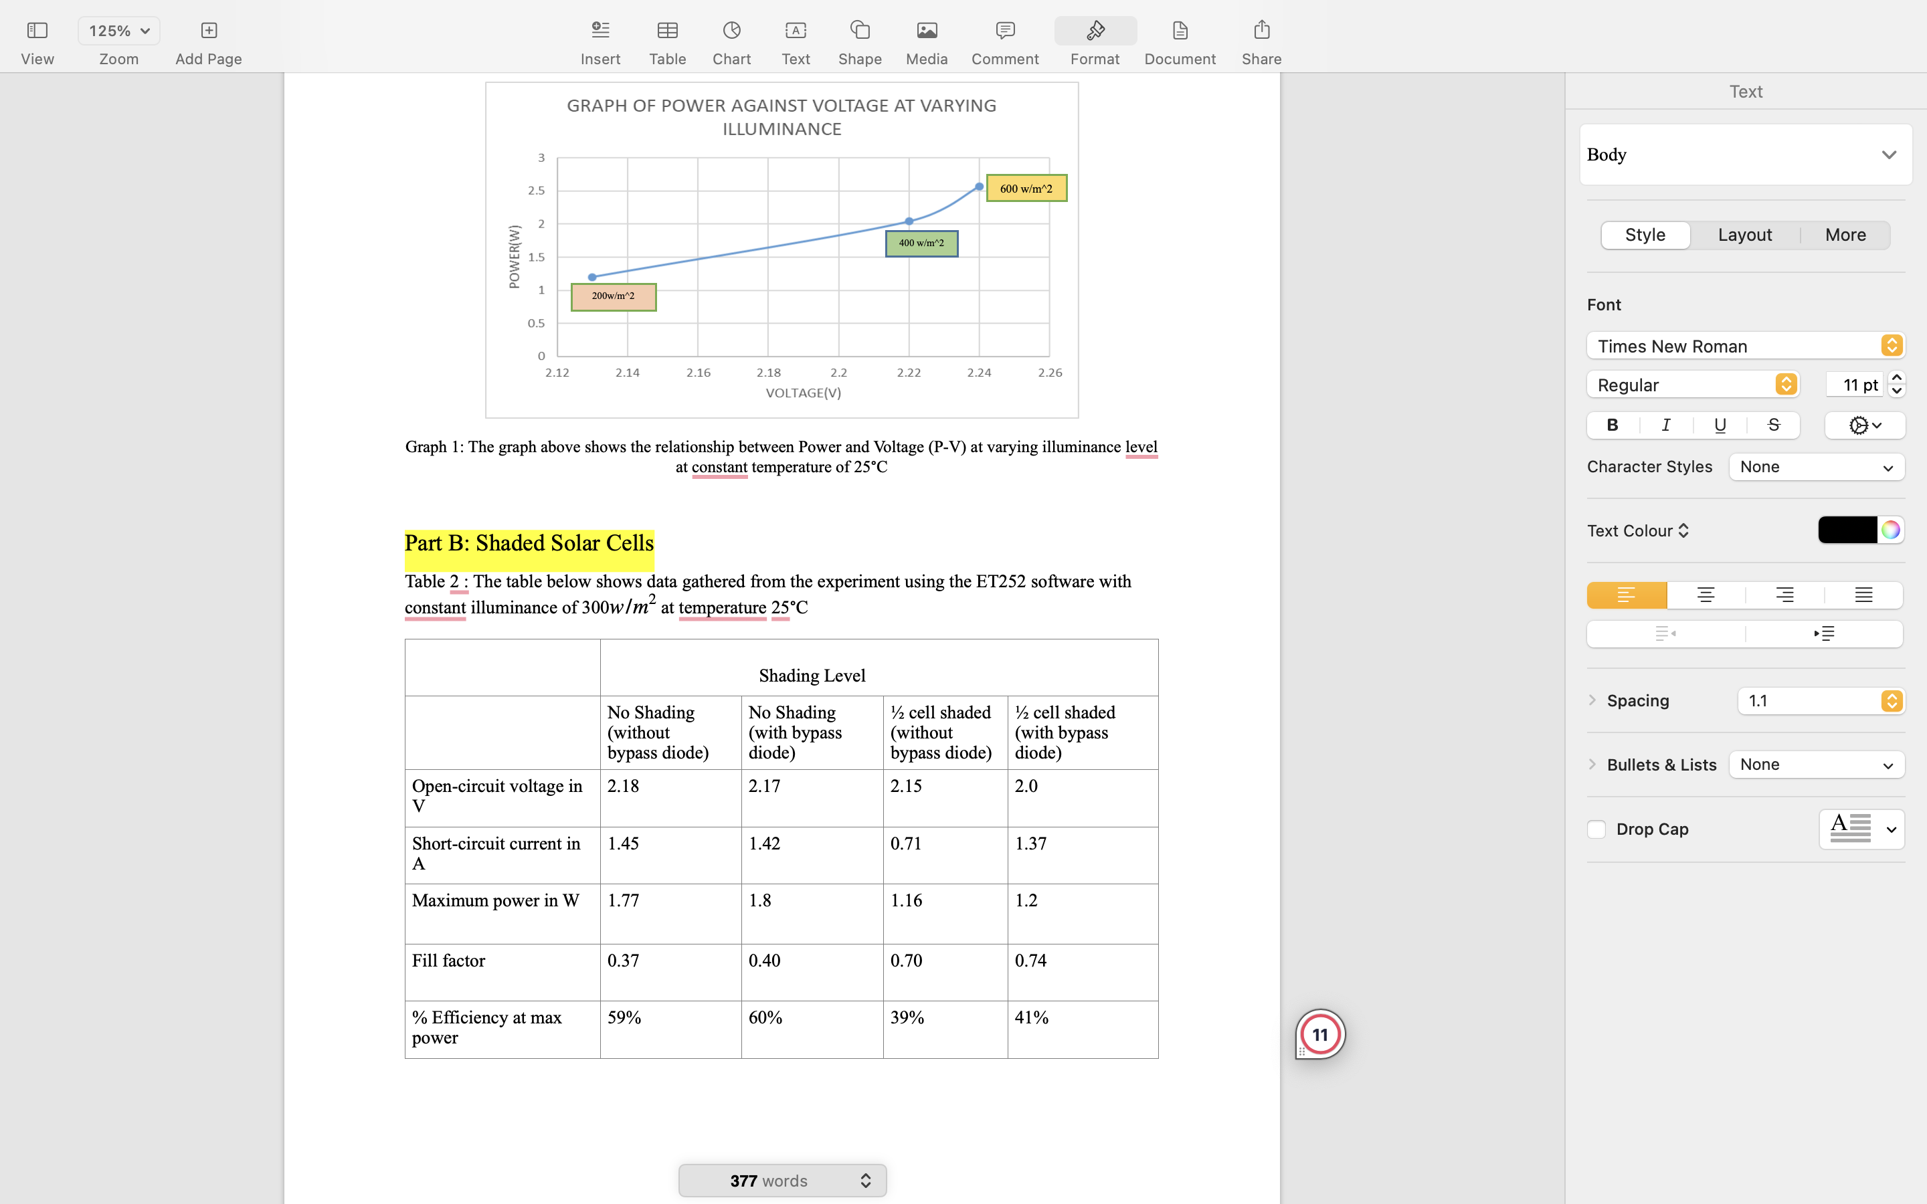Image resolution: width=1927 pixels, height=1204 pixels.
Task: Toggle bold text formatting
Action: (x=1613, y=425)
